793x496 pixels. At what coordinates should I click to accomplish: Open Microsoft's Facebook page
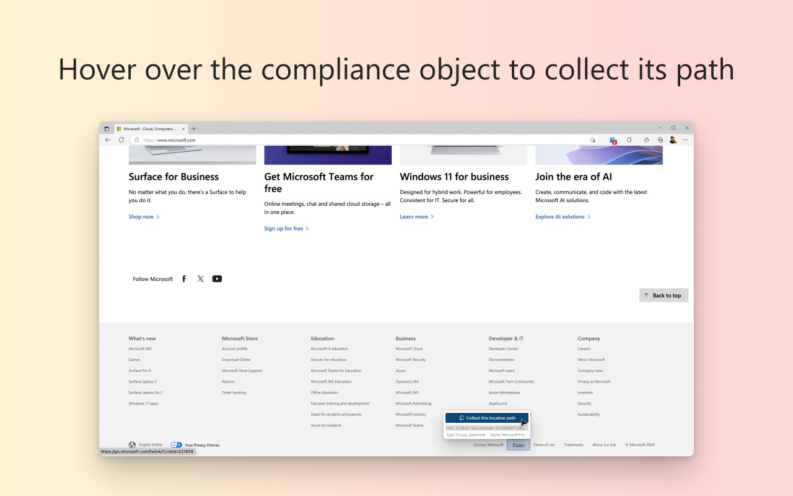(184, 279)
